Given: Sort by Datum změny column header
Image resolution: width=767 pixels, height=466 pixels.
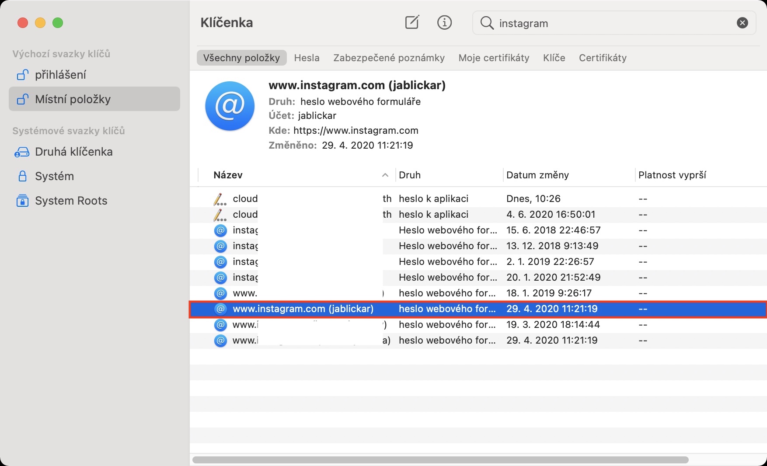Looking at the screenshot, I should tap(537, 175).
